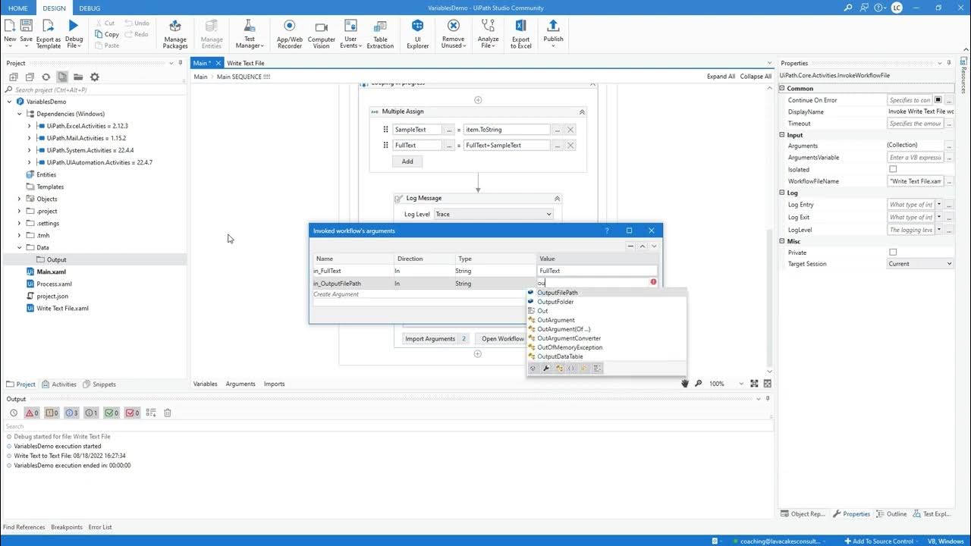Open Manage Packages
The image size is (971, 546).
coord(175,34)
